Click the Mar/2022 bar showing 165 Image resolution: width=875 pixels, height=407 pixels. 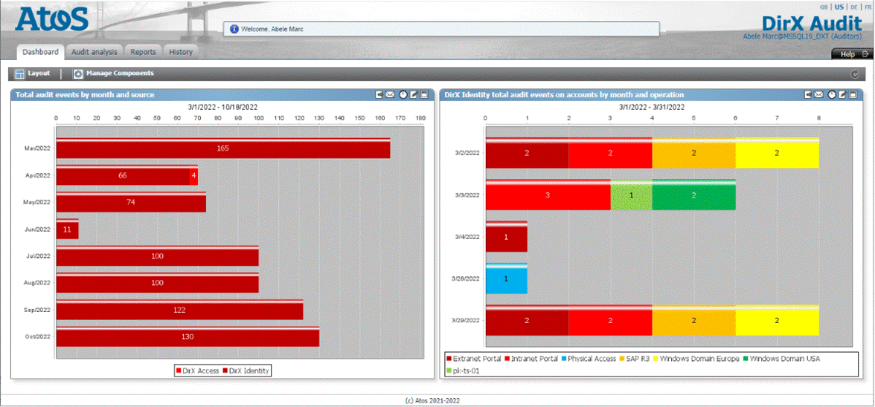[x=222, y=149]
